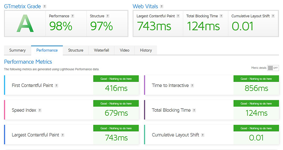
Task: Open the Structure tab
Action: pos(76,50)
